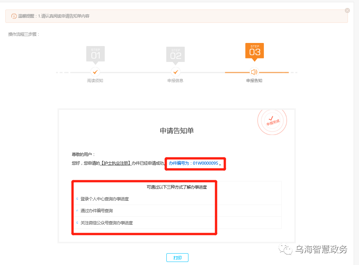This screenshot has height=265, width=359.
Task: Select the 阅读须知 step label
Action: click(x=95, y=80)
